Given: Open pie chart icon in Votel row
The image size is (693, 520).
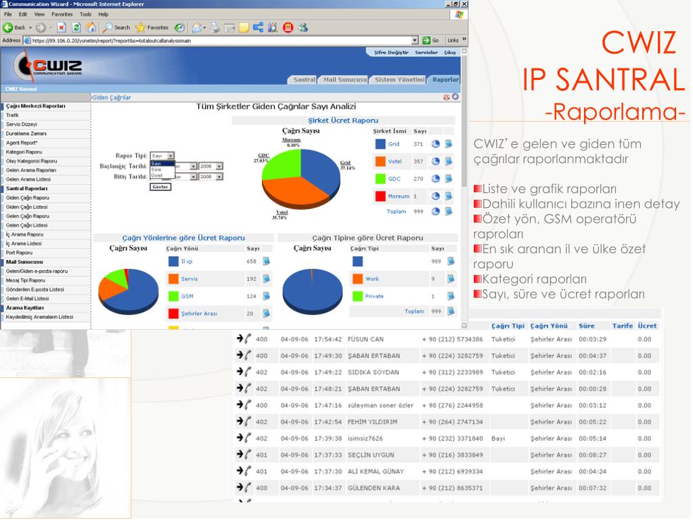Looking at the screenshot, I should [435, 161].
